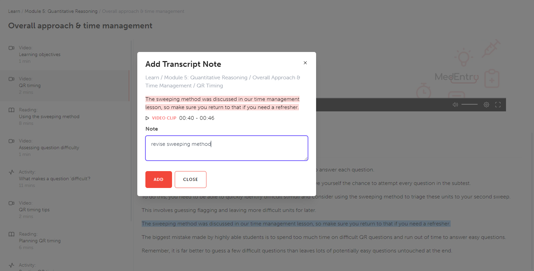The height and width of the screenshot is (271, 534).
Task: Click transcript line starting 'Remember, it is far better'
Action: click(x=297, y=251)
